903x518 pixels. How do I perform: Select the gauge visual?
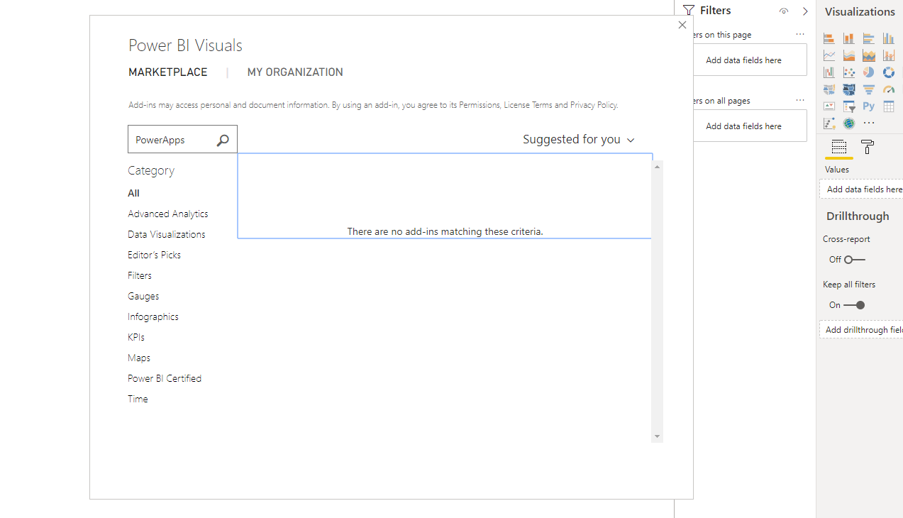[x=889, y=89]
